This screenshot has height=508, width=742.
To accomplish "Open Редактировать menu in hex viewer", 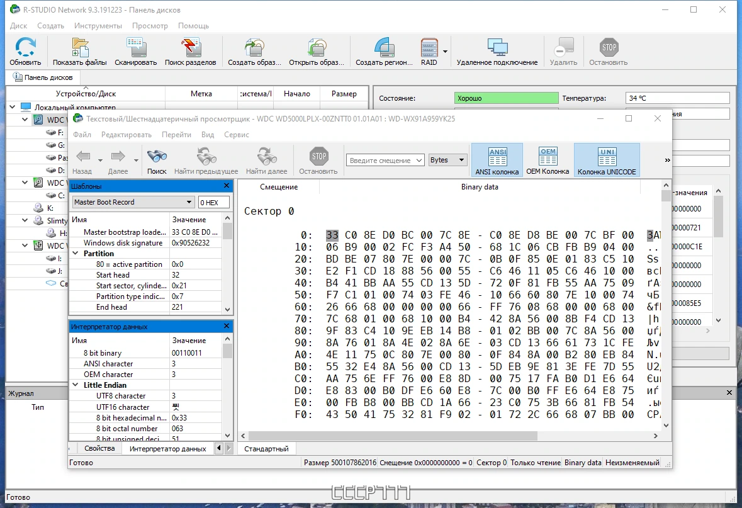I will (x=126, y=135).
